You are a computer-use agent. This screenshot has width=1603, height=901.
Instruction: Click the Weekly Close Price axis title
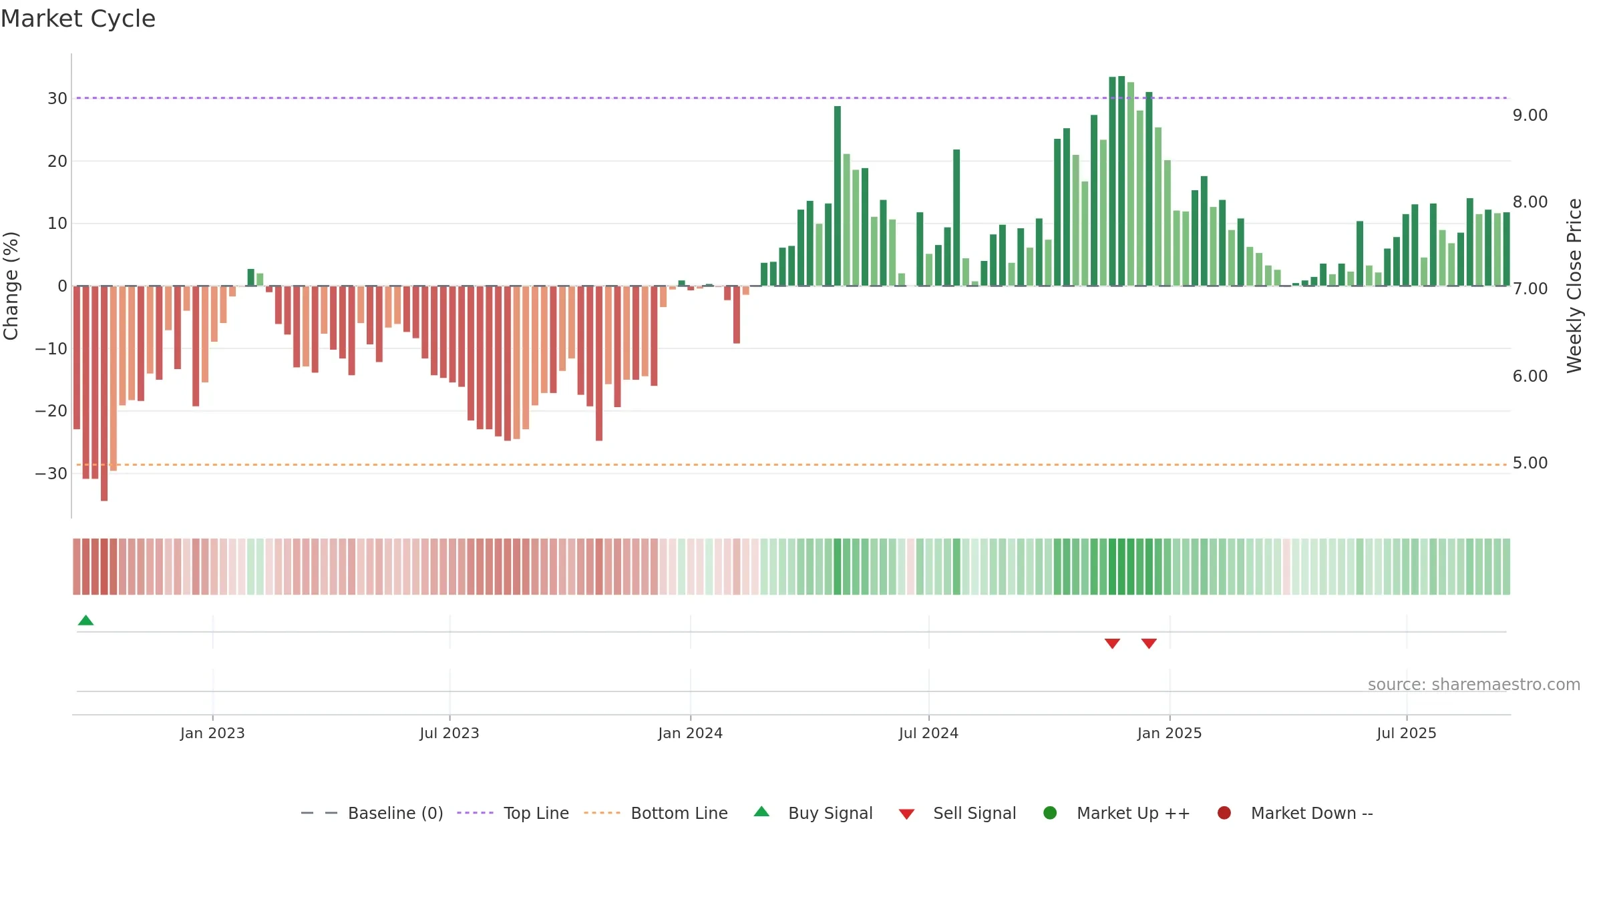pos(1574,286)
